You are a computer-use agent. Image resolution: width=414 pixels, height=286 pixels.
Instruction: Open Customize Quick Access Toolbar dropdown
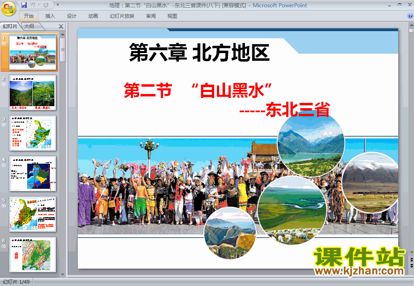58,5
